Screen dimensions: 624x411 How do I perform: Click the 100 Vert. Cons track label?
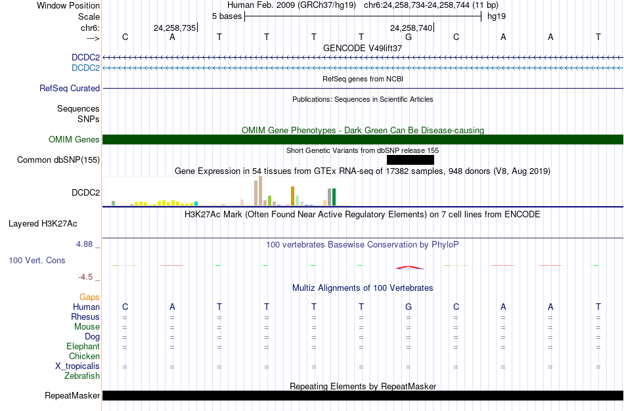click(37, 260)
